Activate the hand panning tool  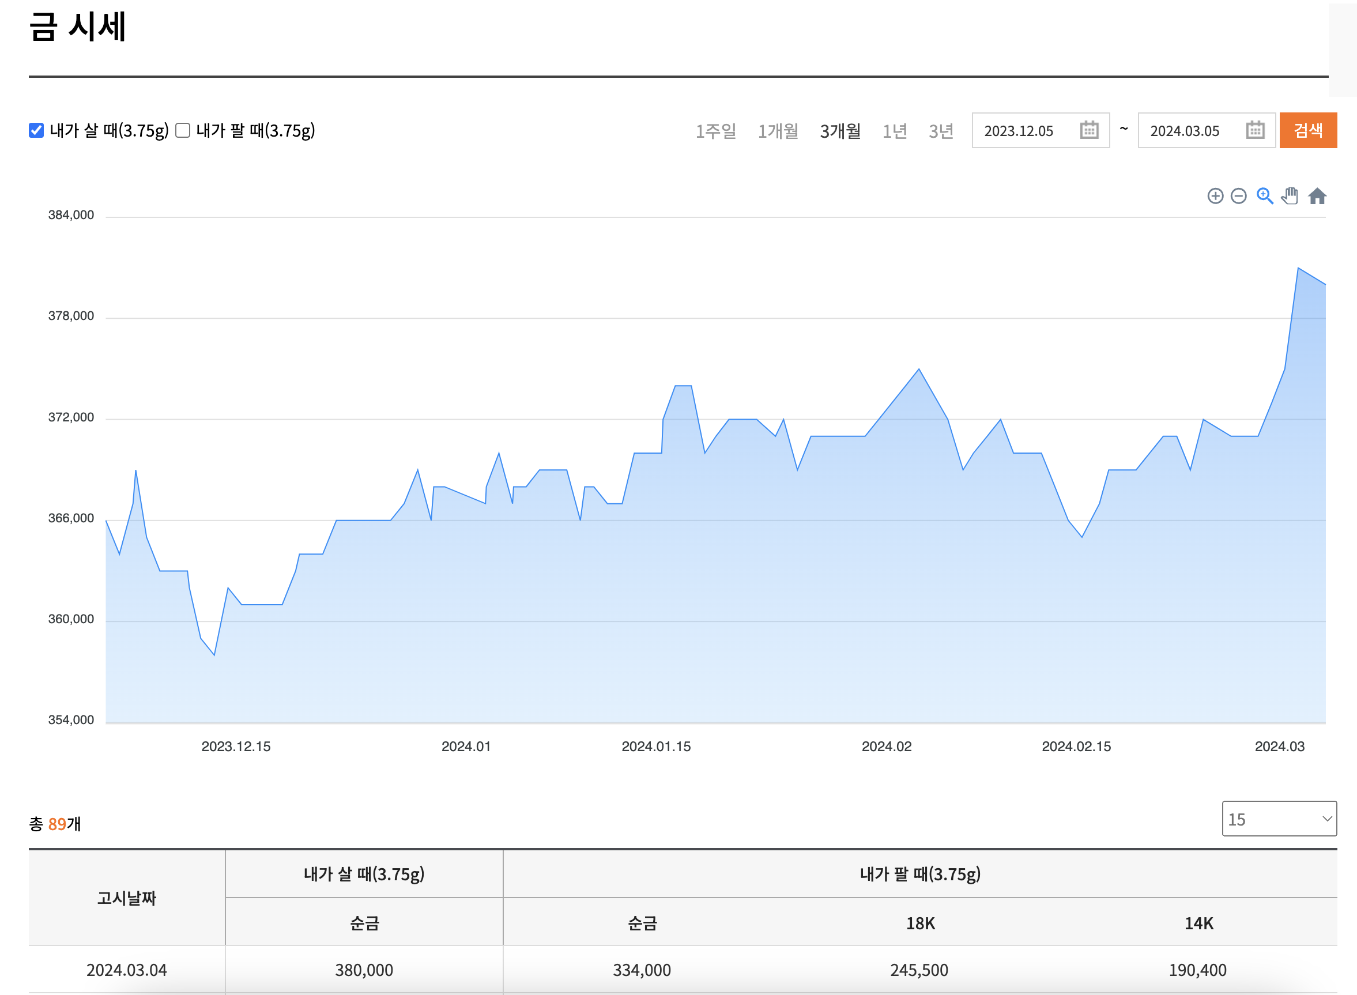point(1290,196)
